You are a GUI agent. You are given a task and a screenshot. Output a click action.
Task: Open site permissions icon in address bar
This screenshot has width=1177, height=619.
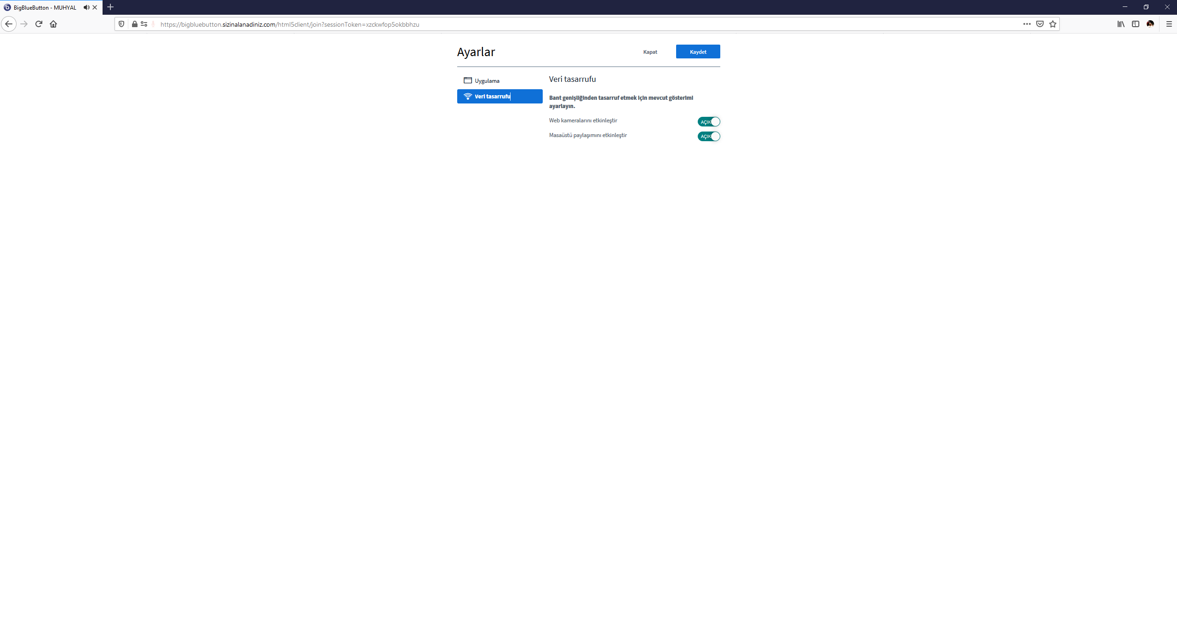coord(144,24)
